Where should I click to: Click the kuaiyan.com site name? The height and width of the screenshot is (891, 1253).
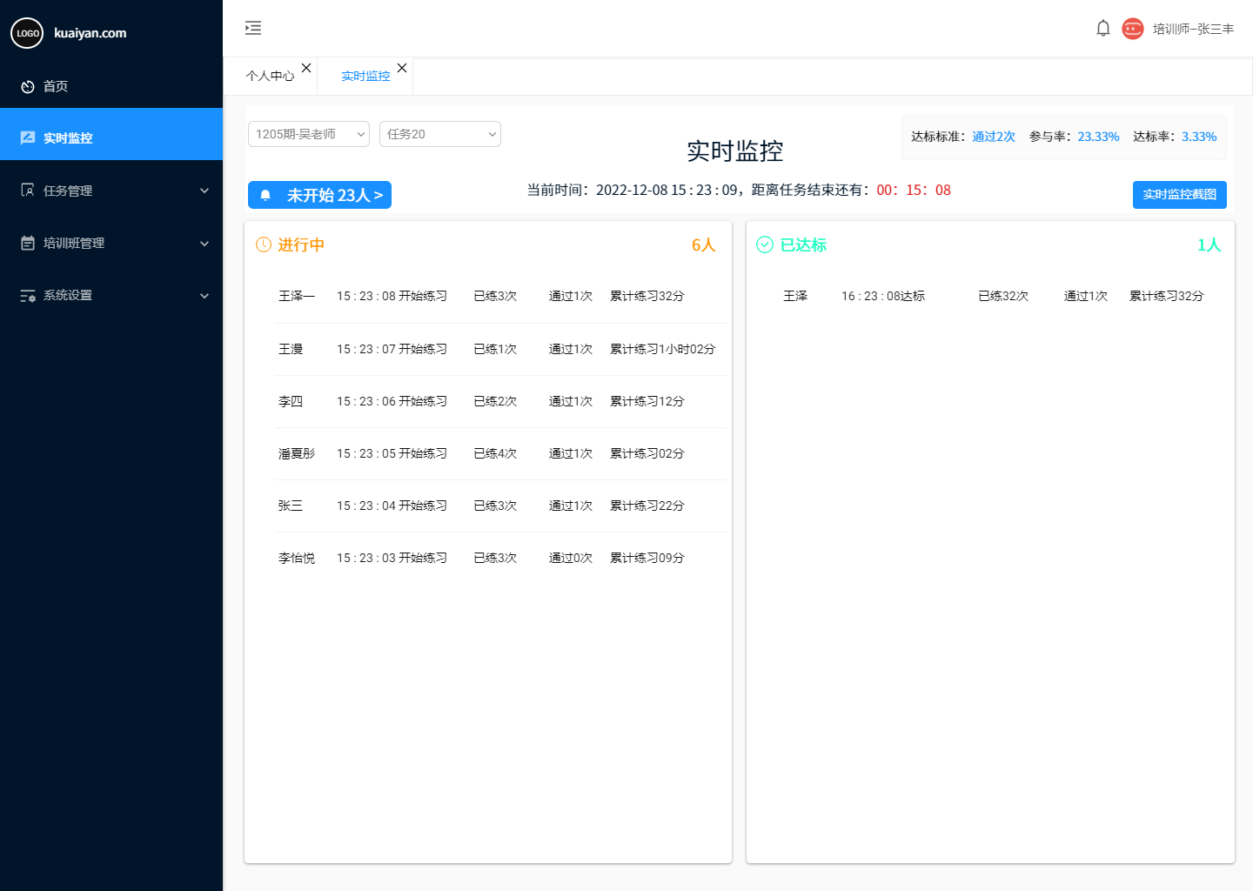[x=90, y=33]
